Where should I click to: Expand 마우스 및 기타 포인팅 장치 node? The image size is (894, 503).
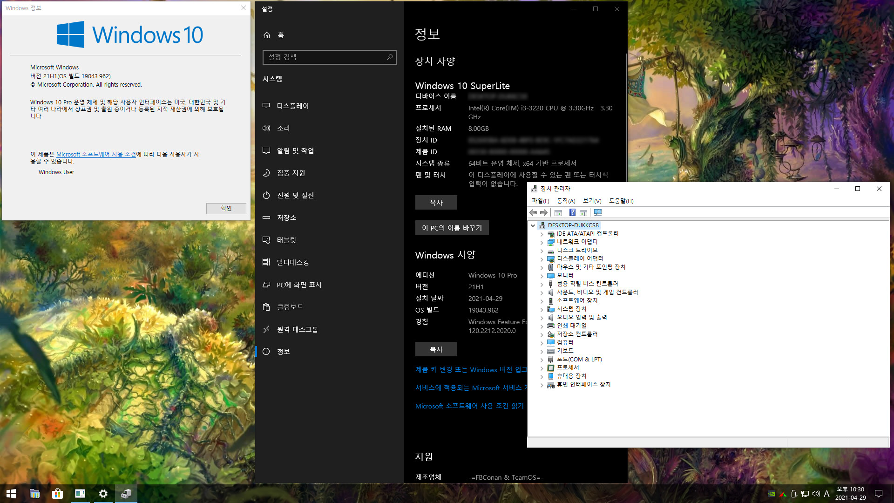542,268
